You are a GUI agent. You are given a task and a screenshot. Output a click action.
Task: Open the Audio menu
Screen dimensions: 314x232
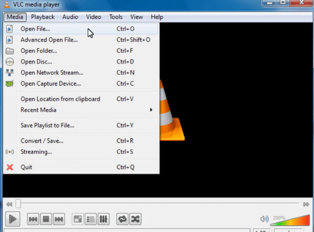click(70, 17)
